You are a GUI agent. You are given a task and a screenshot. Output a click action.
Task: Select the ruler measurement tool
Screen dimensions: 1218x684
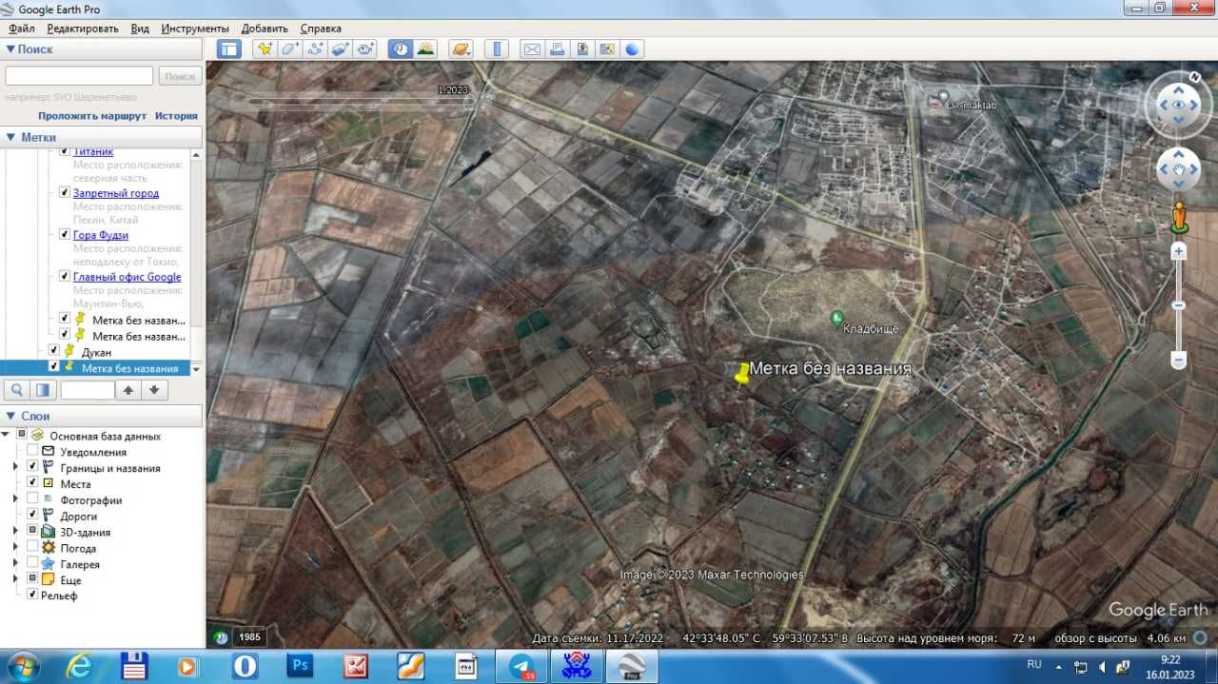pyautogui.click(x=497, y=49)
